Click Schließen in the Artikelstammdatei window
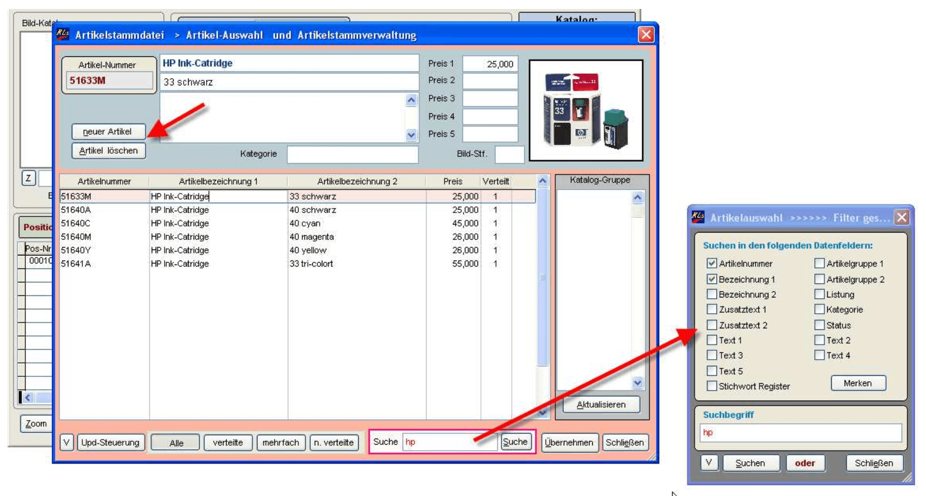Viewport: 926px width, 496px height. (625, 443)
